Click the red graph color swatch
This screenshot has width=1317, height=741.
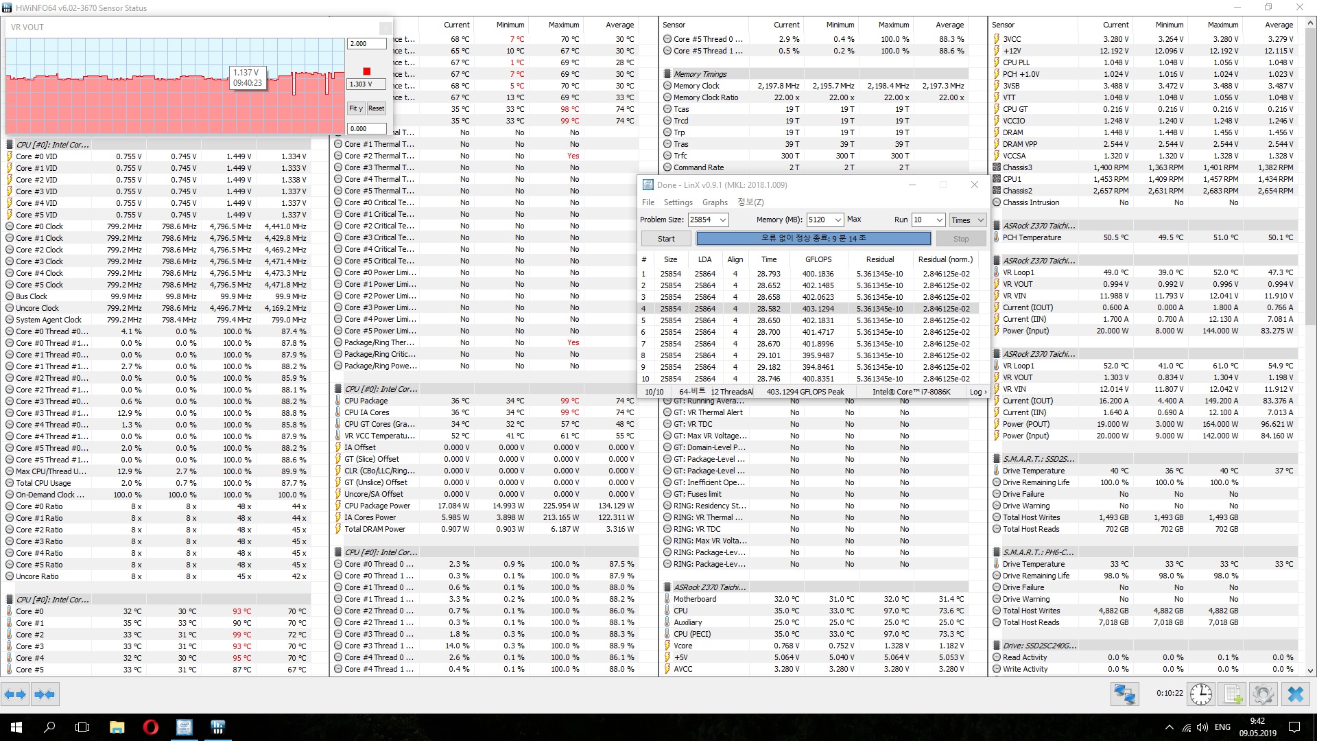pos(367,71)
